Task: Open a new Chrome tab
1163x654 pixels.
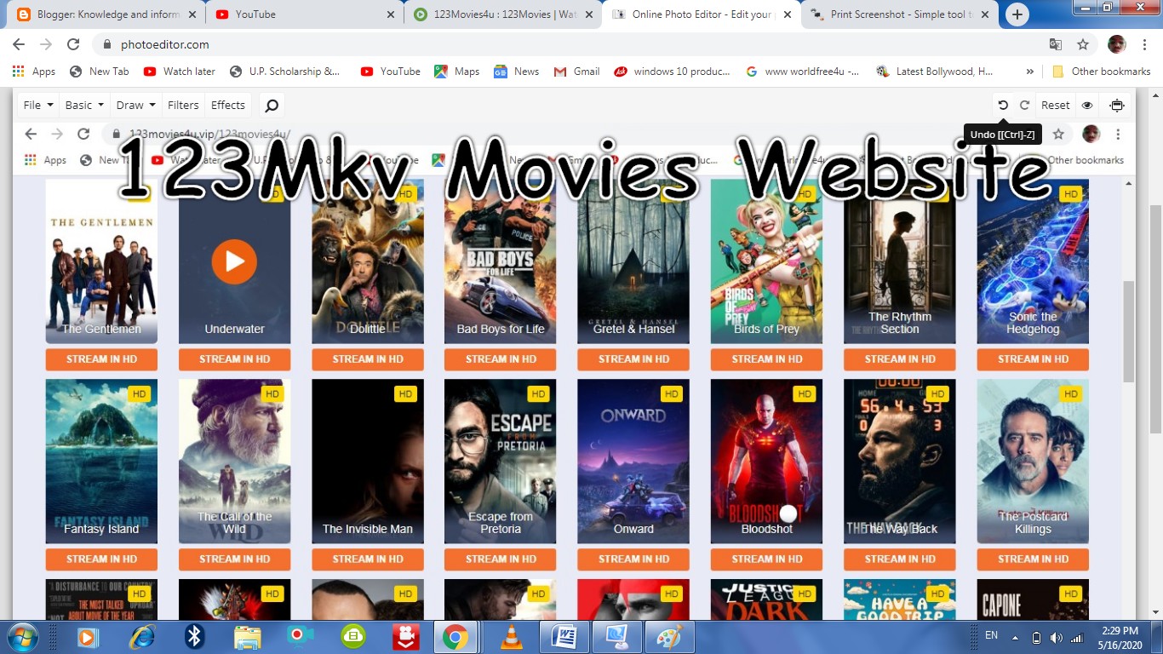Action: point(1017,14)
